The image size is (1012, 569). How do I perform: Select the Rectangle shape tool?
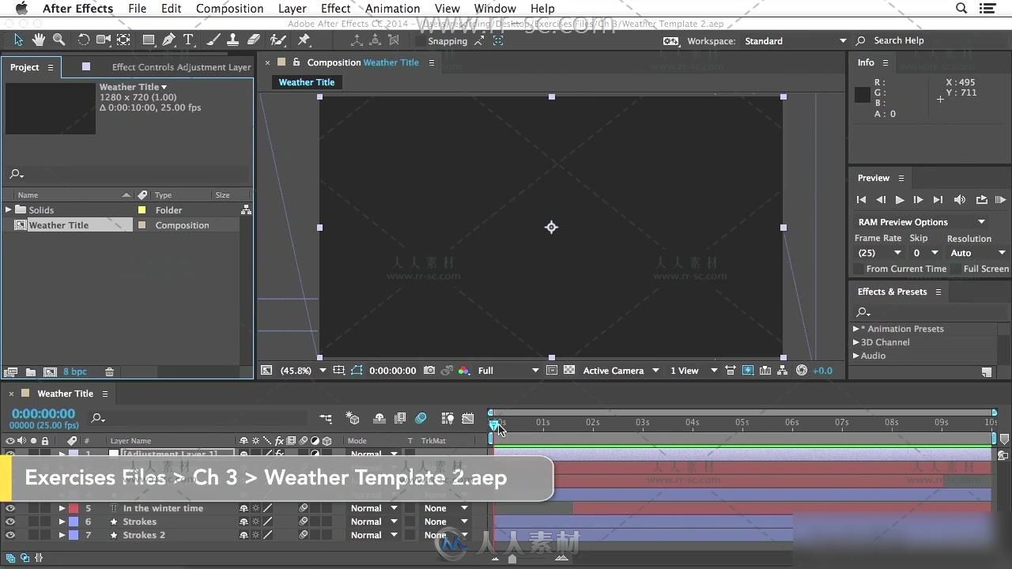coord(149,40)
